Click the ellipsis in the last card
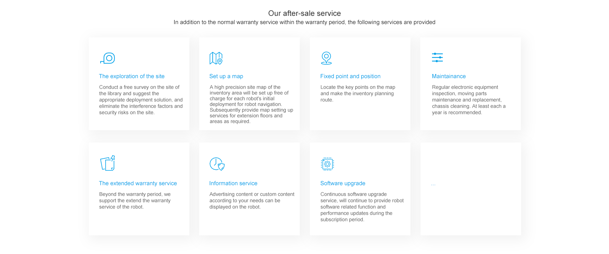The width and height of the screenshot is (609, 254). 433,184
